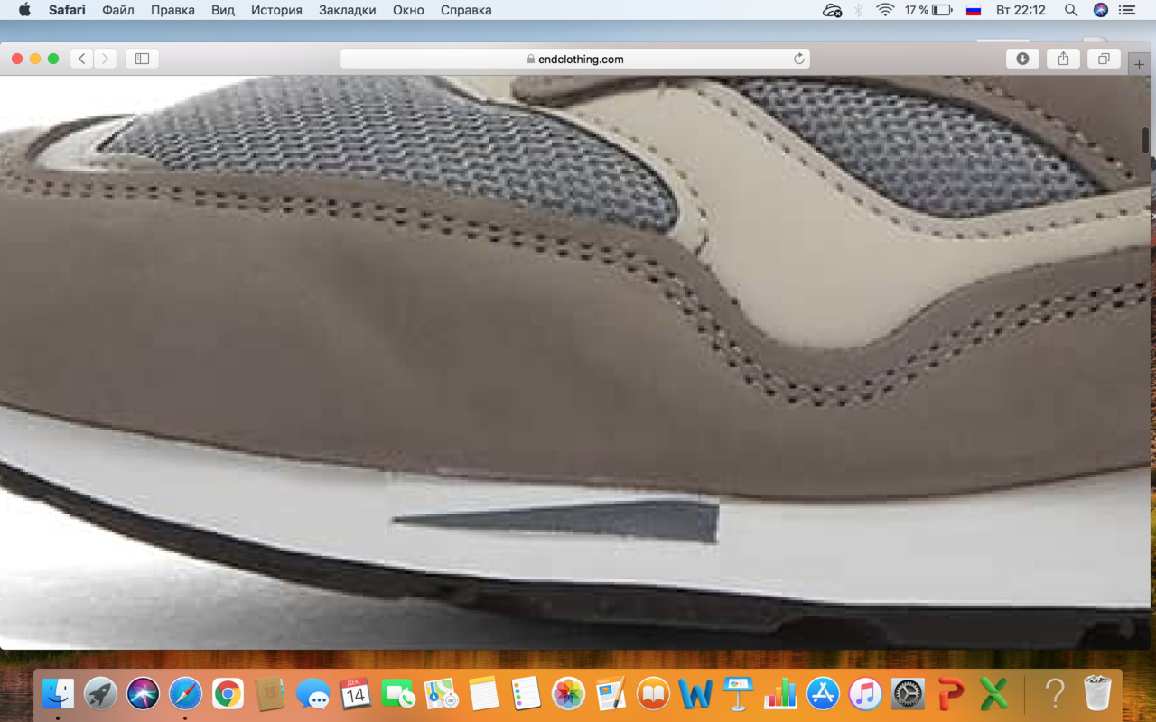Image resolution: width=1156 pixels, height=722 pixels.
Task: Open Spotlight search magnifier
Action: [x=1071, y=10]
